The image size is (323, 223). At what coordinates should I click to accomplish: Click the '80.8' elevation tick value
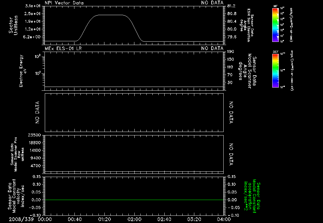(x=232, y=14)
